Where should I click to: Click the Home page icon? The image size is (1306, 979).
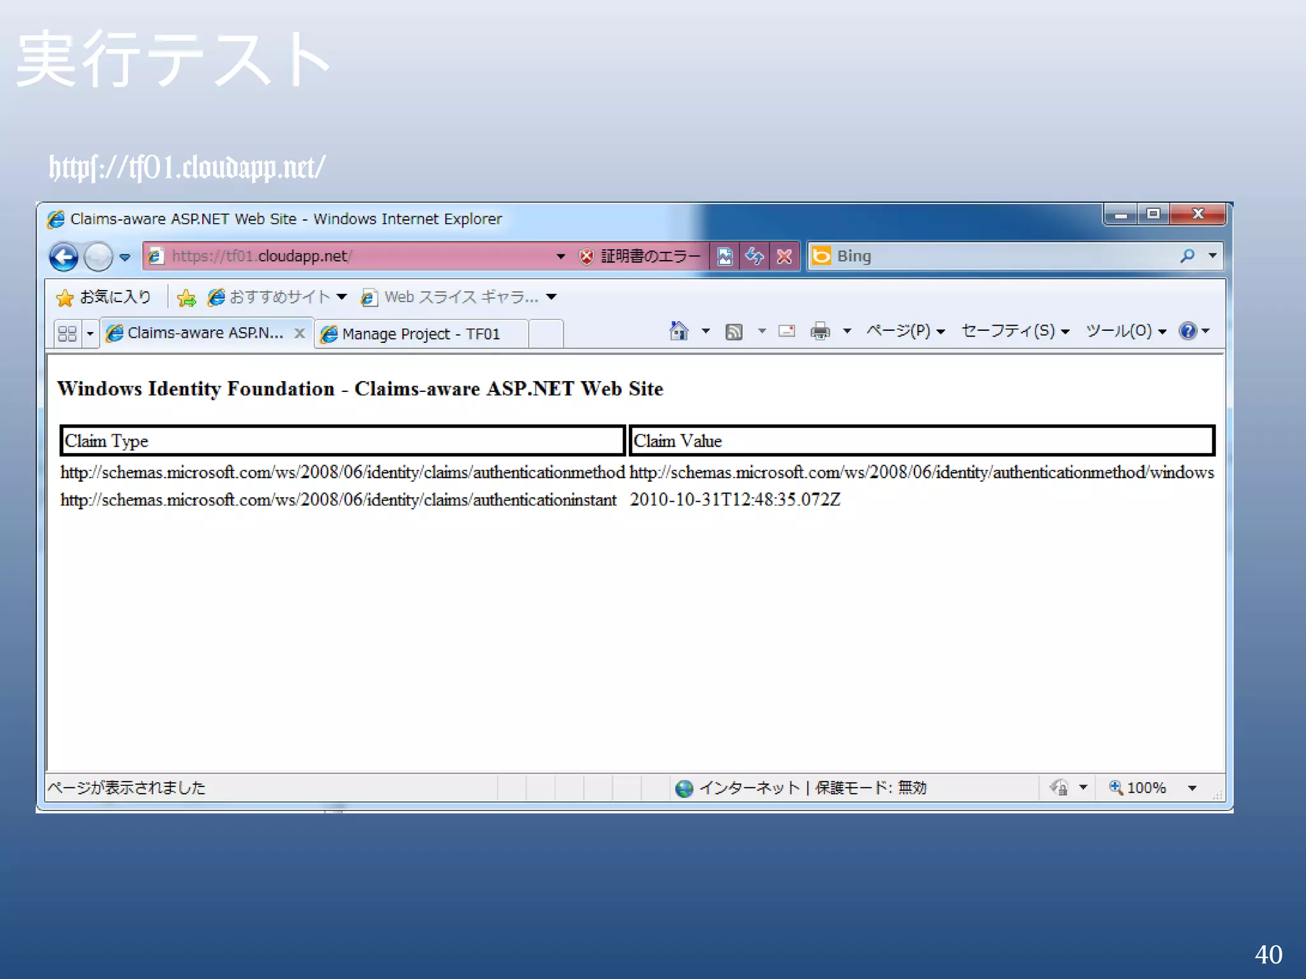[x=679, y=331]
